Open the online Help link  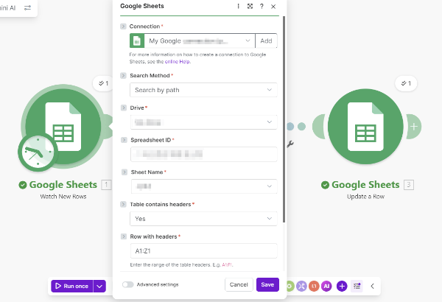pos(178,61)
